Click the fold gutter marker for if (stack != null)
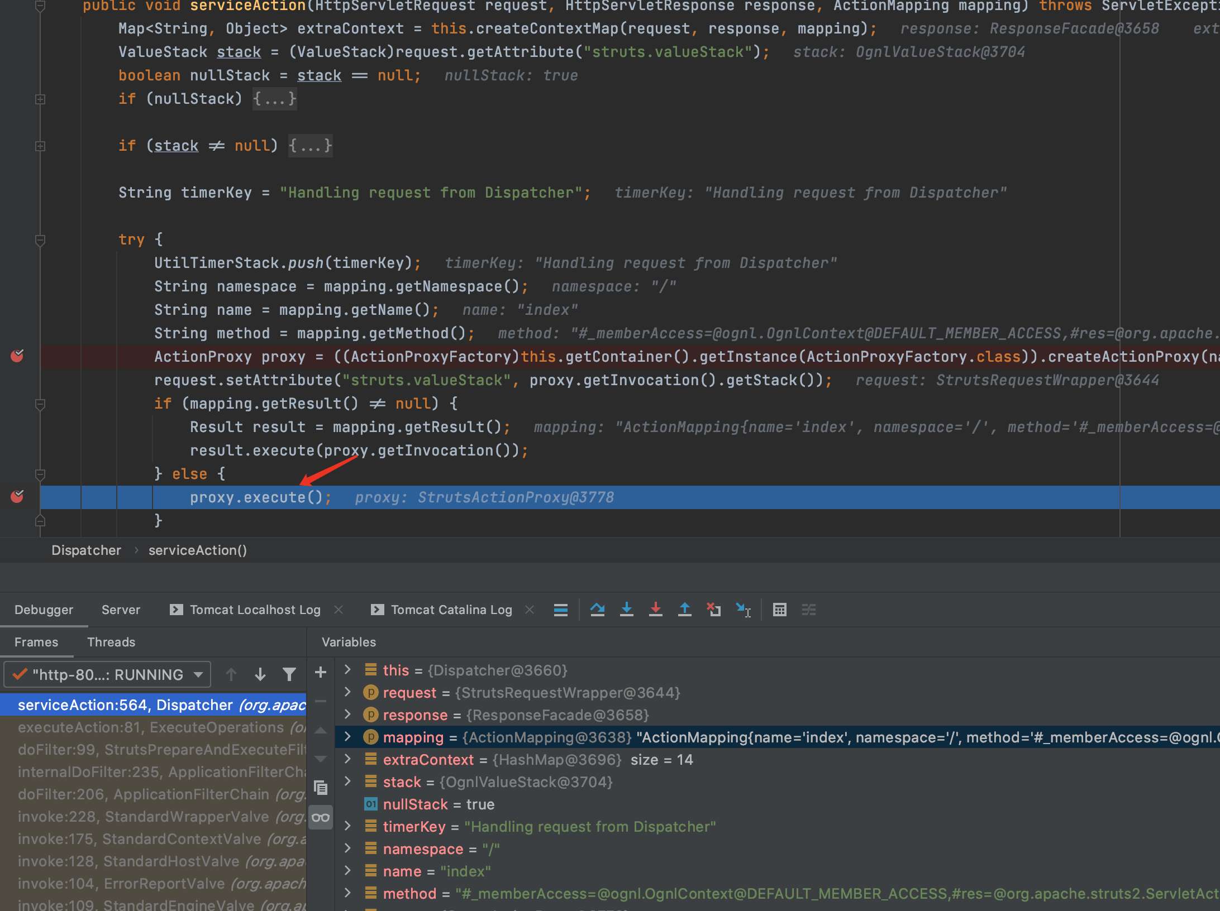 pos(40,146)
